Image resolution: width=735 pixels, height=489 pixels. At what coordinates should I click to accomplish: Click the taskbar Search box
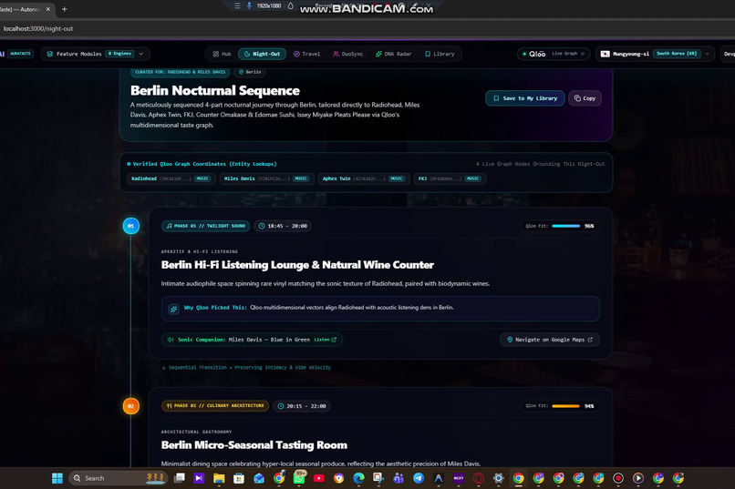[119, 478]
